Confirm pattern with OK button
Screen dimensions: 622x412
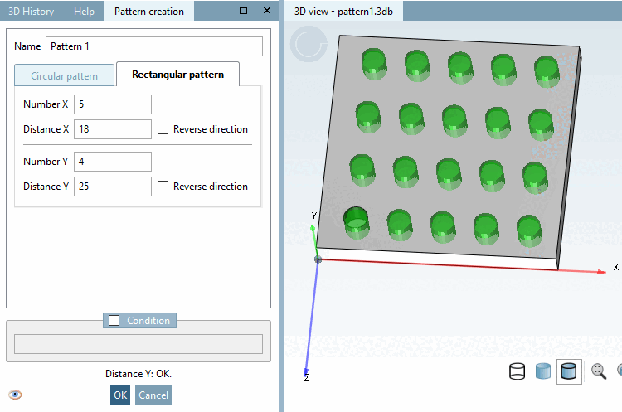pyautogui.click(x=120, y=395)
